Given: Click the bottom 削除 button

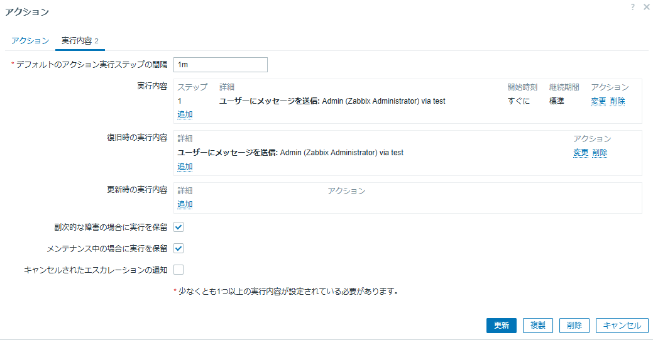Looking at the screenshot, I should [x=574, y=326].
